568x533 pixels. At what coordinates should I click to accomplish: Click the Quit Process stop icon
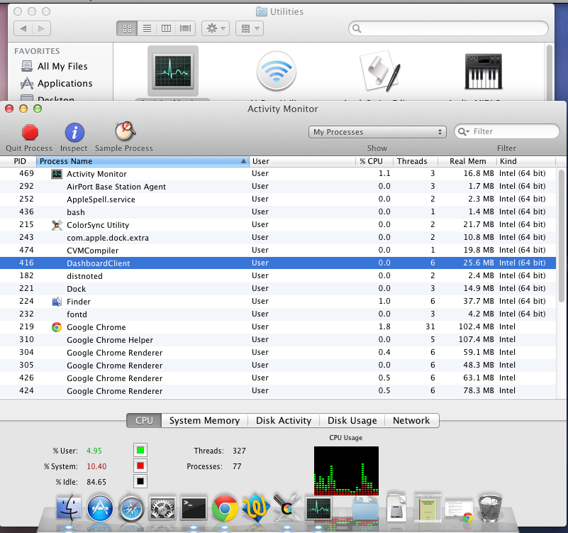point(28,131)
